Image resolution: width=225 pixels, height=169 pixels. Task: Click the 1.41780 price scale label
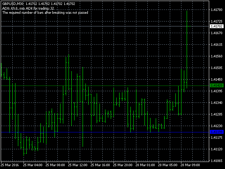(x=217, y=10)
